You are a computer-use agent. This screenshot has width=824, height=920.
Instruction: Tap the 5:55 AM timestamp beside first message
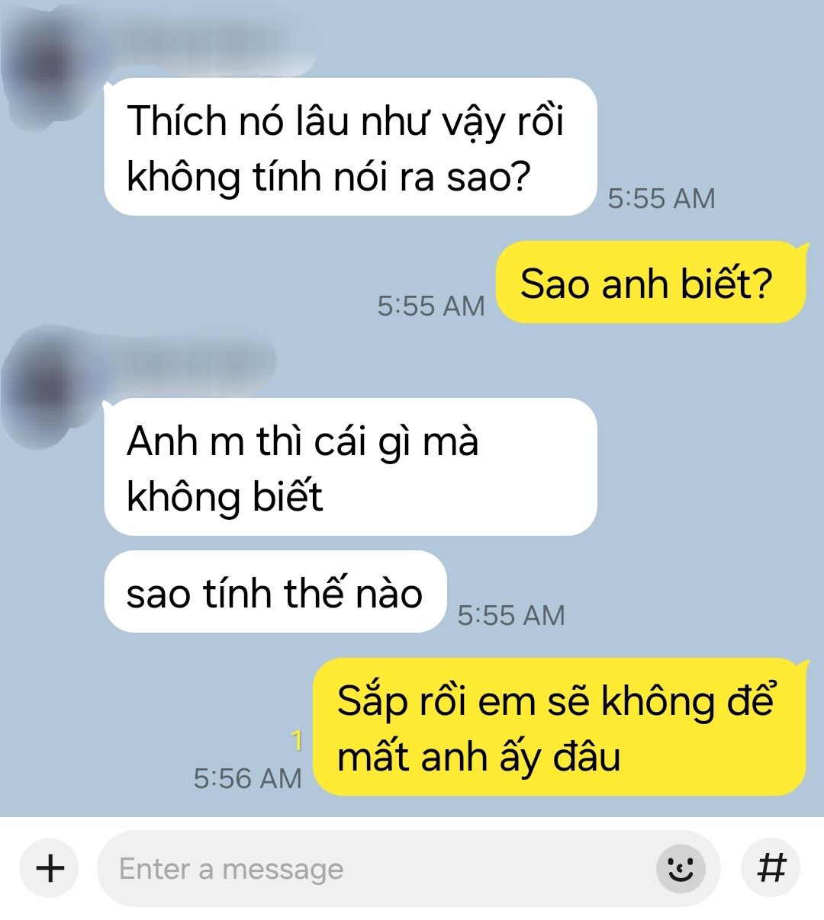661,198
